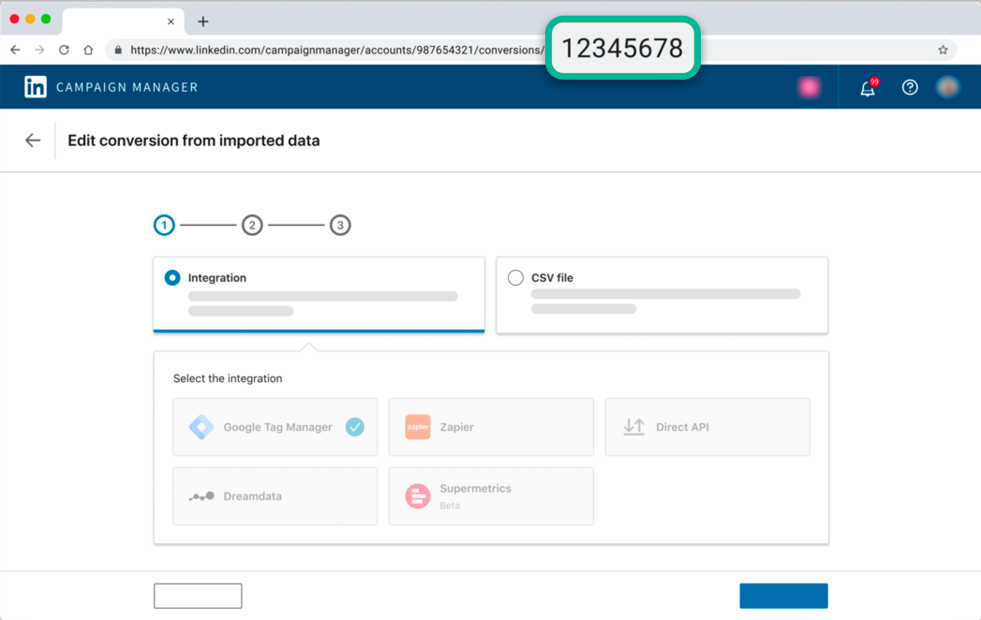
Task: Click the 'Select the integration' label
Action: [227, 378]
